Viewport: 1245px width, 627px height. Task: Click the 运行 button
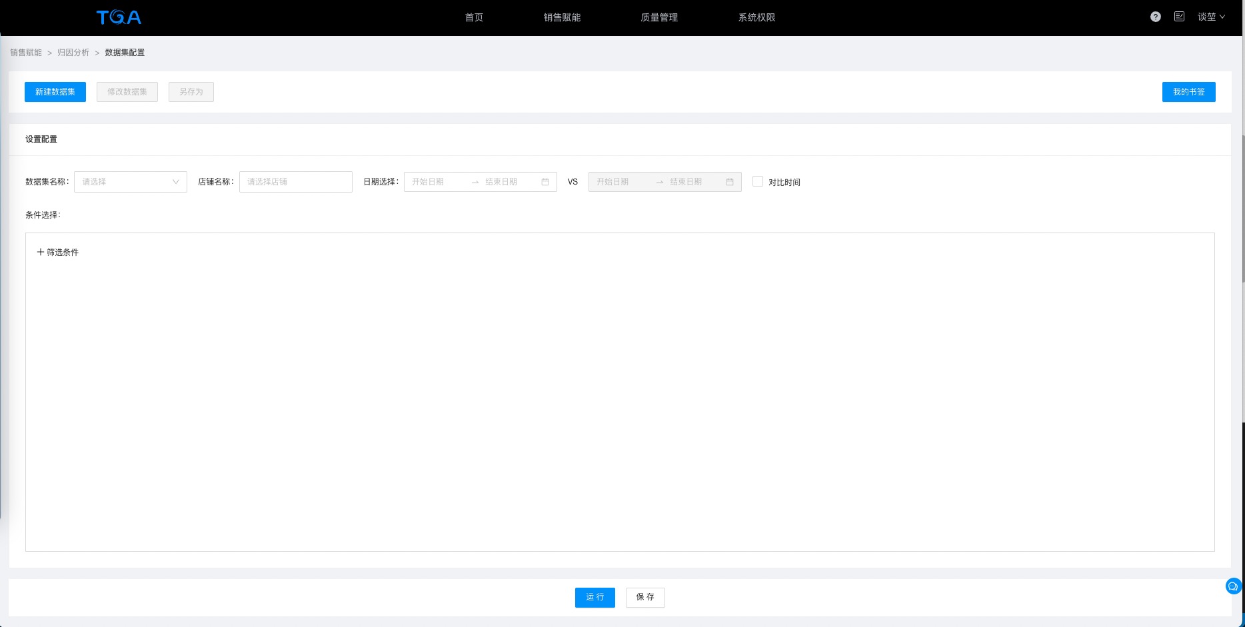pos(595,597)
